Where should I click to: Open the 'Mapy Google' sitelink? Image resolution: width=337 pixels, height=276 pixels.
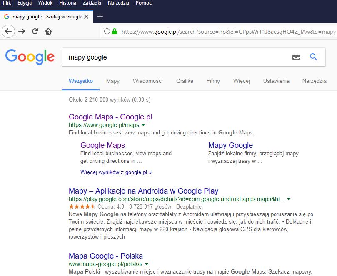230,145
